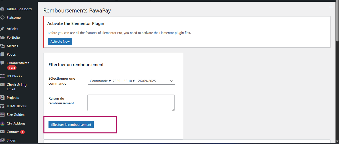Click into the Raison du remboursement textarea
Screen dimensions: 339x144
click(x=131, y=103)
